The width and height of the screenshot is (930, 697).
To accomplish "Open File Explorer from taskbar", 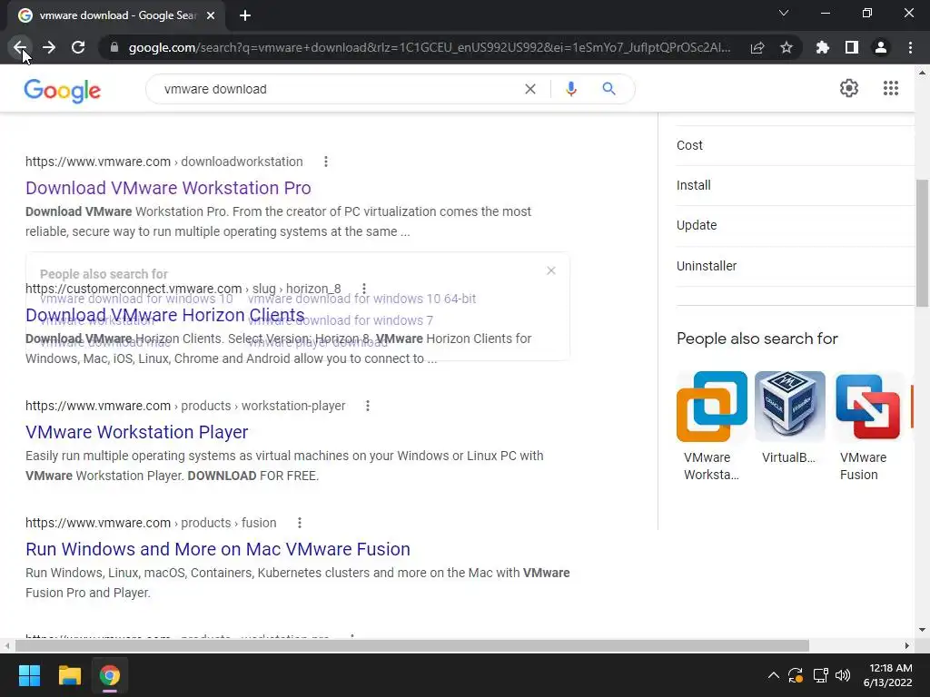I will click(69, 675).
